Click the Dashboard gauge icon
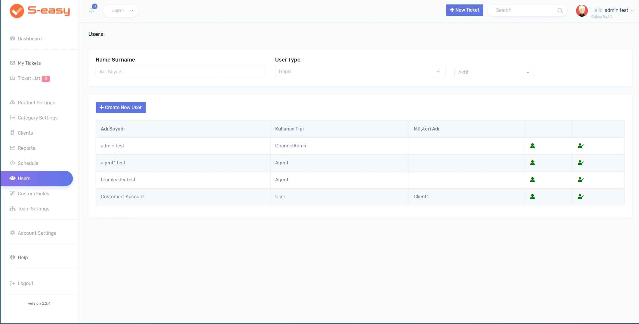Image resolution: width=639 pixels, height=324 pixels. pyautogui.click(x=12, y=39)
